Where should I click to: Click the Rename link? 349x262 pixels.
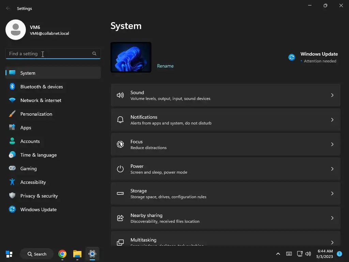tap(165, 66)
